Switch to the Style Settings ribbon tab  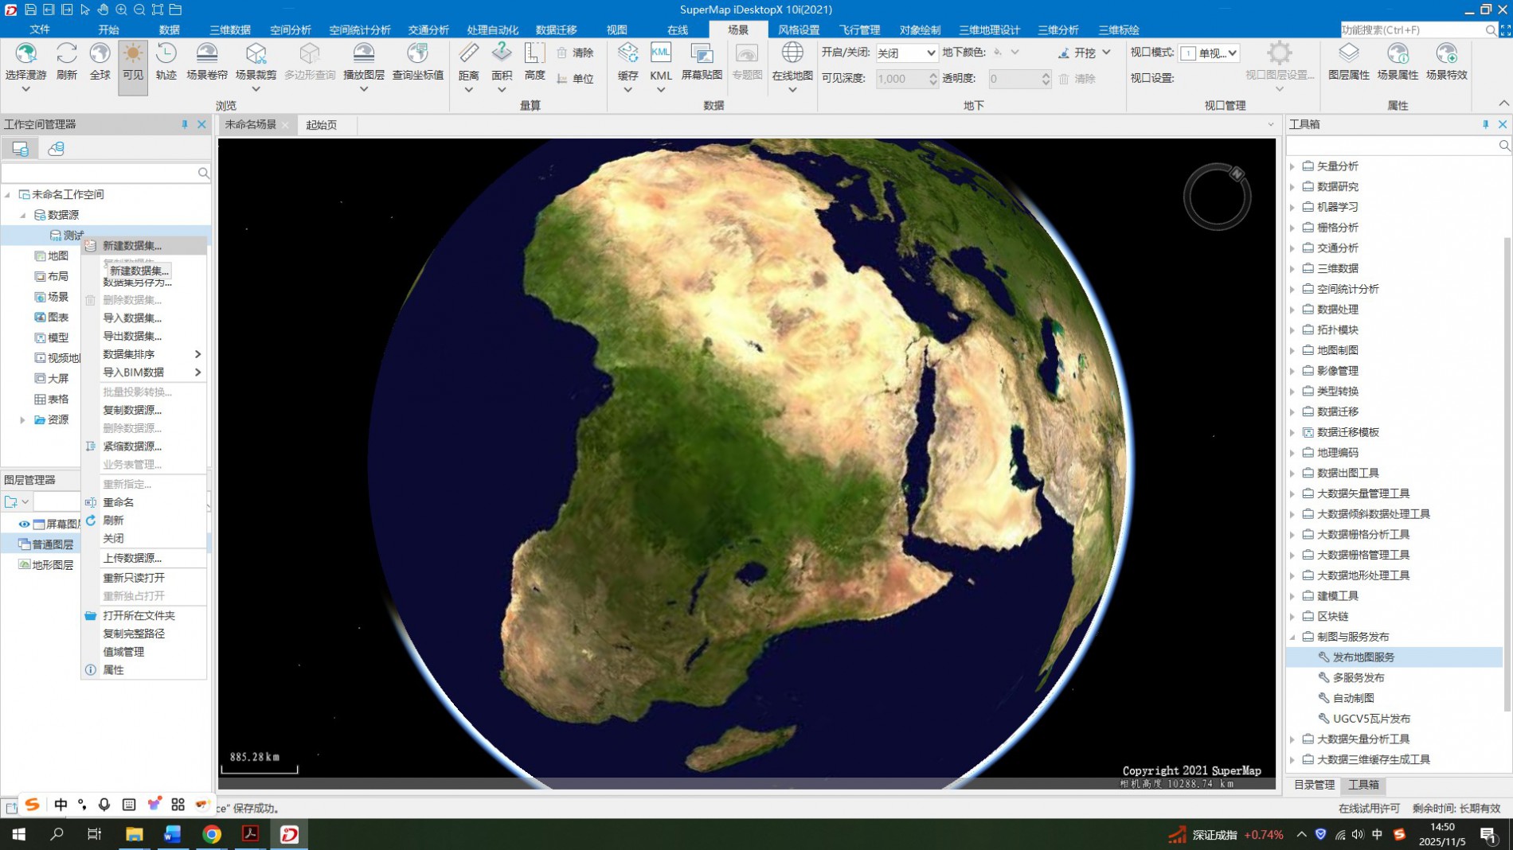pyautogui.click(x=798, y=29)
